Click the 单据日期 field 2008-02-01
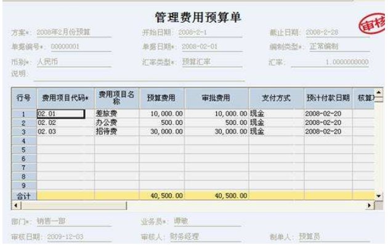 (212, 47)
